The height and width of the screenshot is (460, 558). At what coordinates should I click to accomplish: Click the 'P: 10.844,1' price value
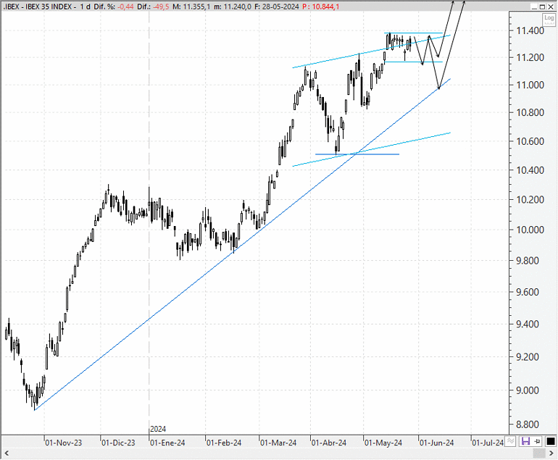pos(320,7)
